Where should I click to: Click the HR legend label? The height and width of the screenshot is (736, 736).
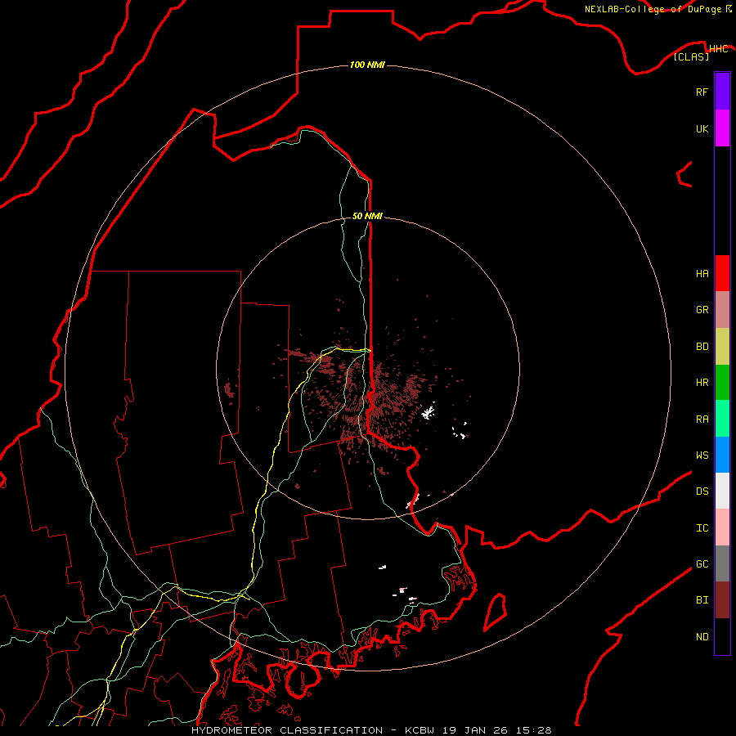click(x=702, y=383)
